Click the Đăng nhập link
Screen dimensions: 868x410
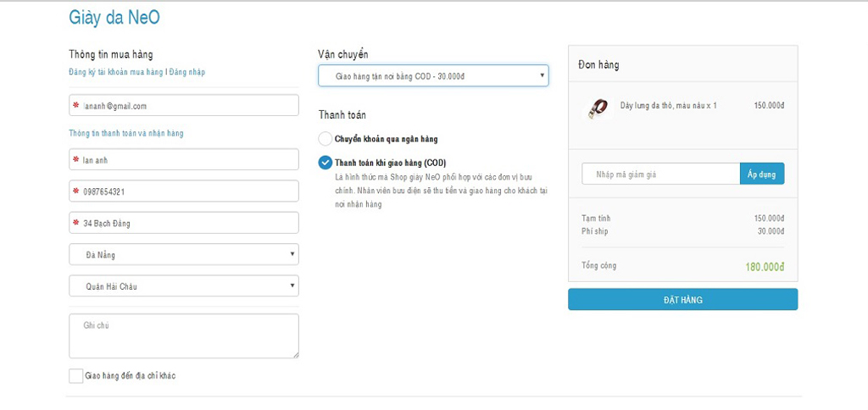[x=187, y=72]
